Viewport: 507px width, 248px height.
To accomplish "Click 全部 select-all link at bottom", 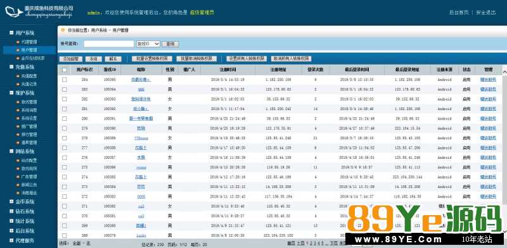I will click(x=76, y=244).
